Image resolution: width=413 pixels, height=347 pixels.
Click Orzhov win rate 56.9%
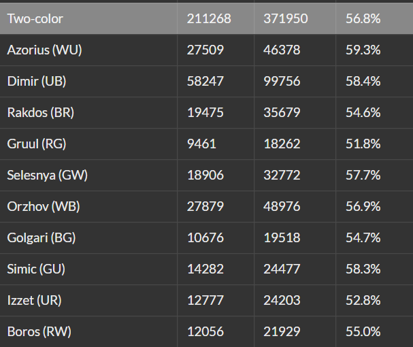coord(363,206)
